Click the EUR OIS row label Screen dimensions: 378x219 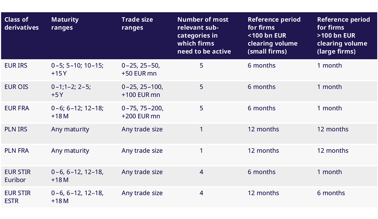tap(16, 87)
